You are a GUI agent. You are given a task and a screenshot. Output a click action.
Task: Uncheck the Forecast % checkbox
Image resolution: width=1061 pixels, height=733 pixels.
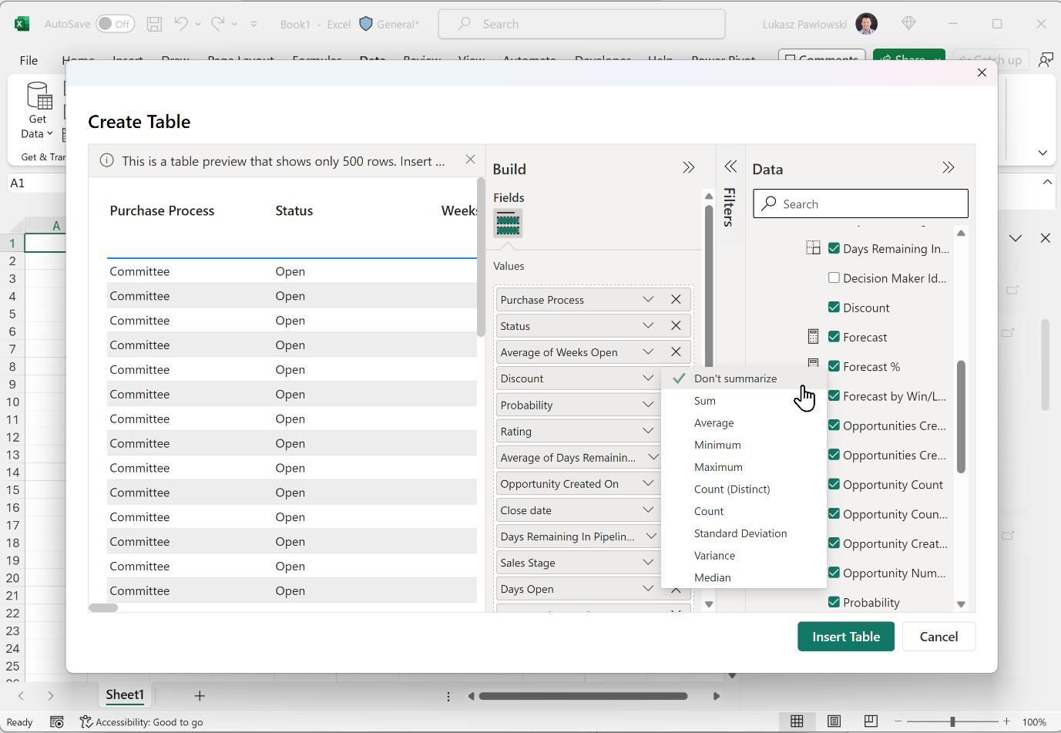pos(834,366)
